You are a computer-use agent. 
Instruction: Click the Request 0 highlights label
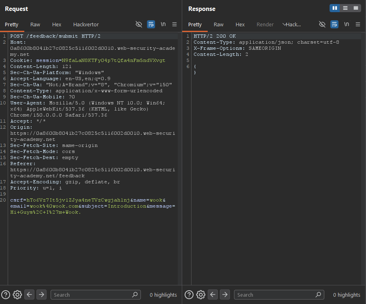[163, 295]
